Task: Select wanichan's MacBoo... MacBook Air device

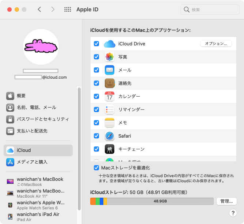Action: (x=38, y=193)
